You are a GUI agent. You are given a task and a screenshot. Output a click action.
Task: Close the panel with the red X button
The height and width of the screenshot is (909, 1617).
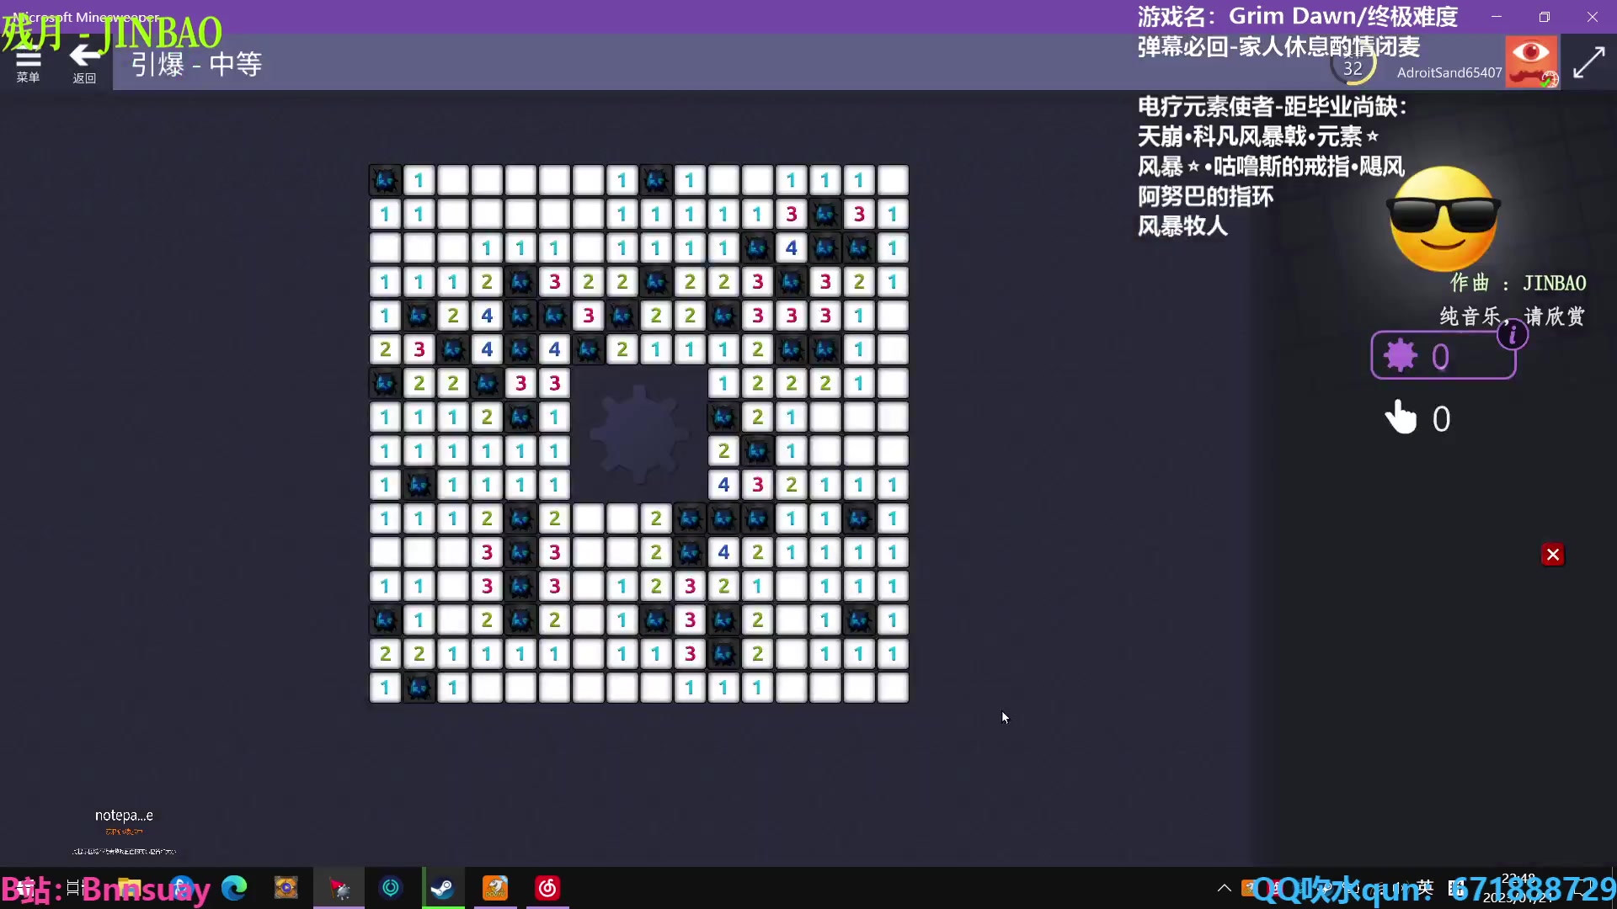[1553, 555]
